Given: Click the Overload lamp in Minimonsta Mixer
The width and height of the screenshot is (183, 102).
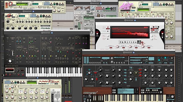Looking at the screenshot, I should [x=136, y=73].
